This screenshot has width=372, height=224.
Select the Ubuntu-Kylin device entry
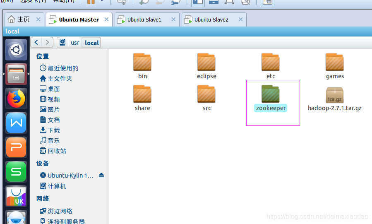click(x=67, y=176)
